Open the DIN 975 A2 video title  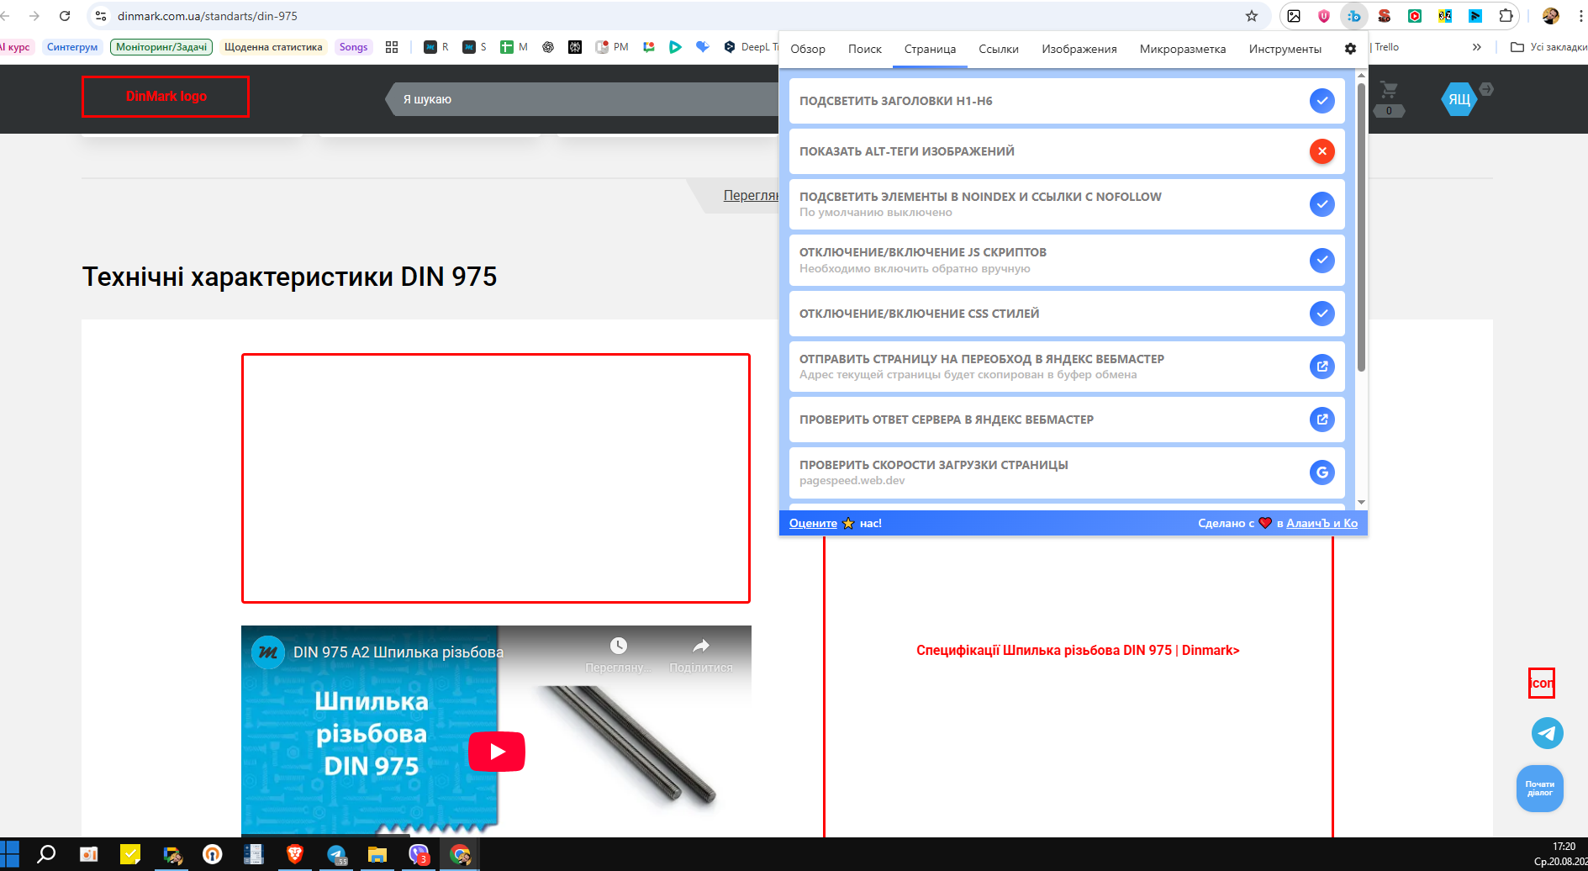coord(398,652)
